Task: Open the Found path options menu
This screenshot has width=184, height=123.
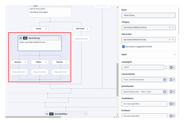Action: coord(46,29)
